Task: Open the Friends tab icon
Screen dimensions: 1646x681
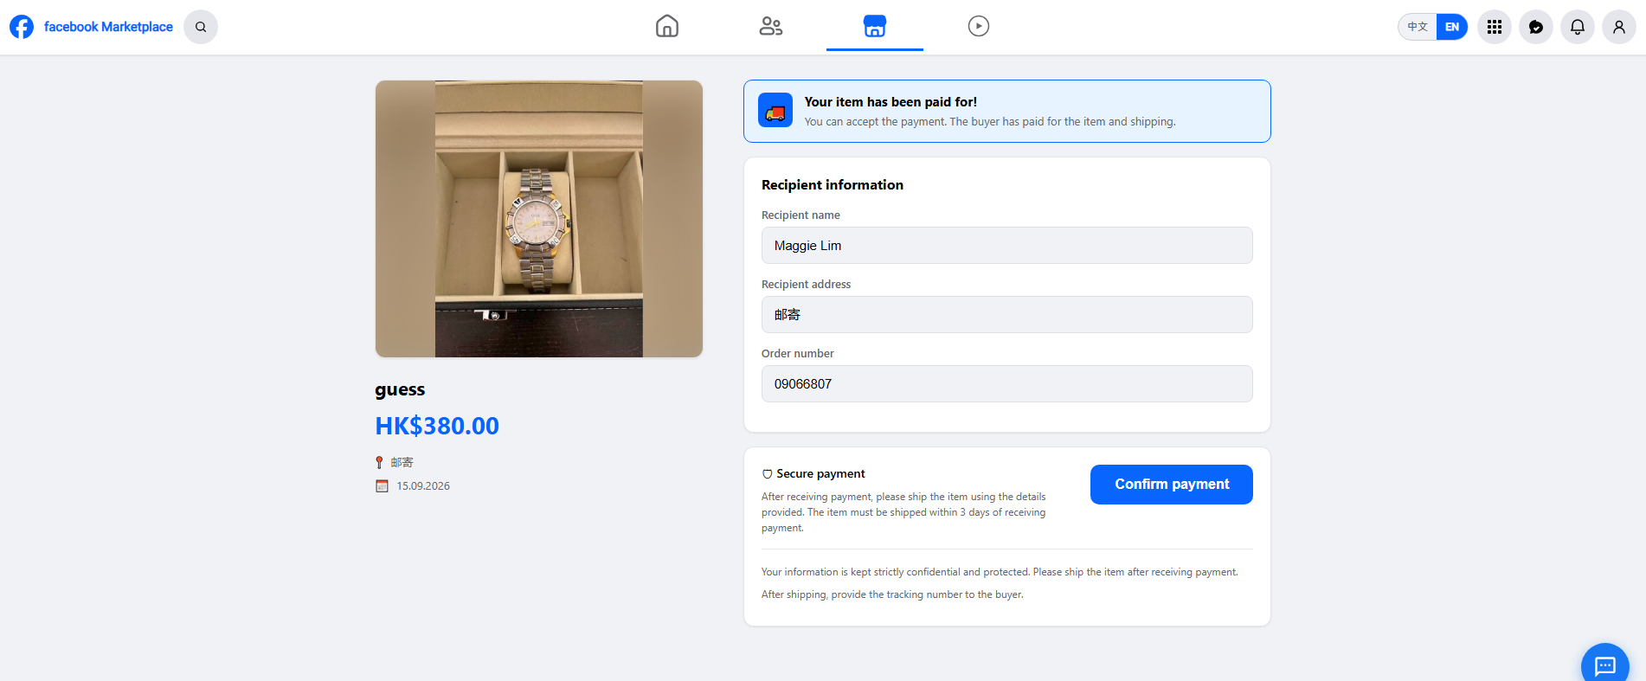Action: [x=771, y=26]
